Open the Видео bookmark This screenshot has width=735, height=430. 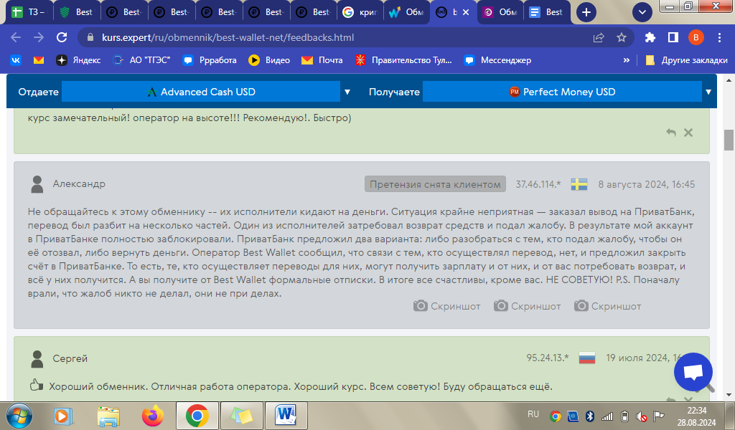pos(269,60)
